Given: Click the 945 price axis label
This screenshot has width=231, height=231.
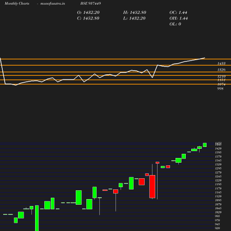Looking at the screenshot, I should (x=217, y=225).
